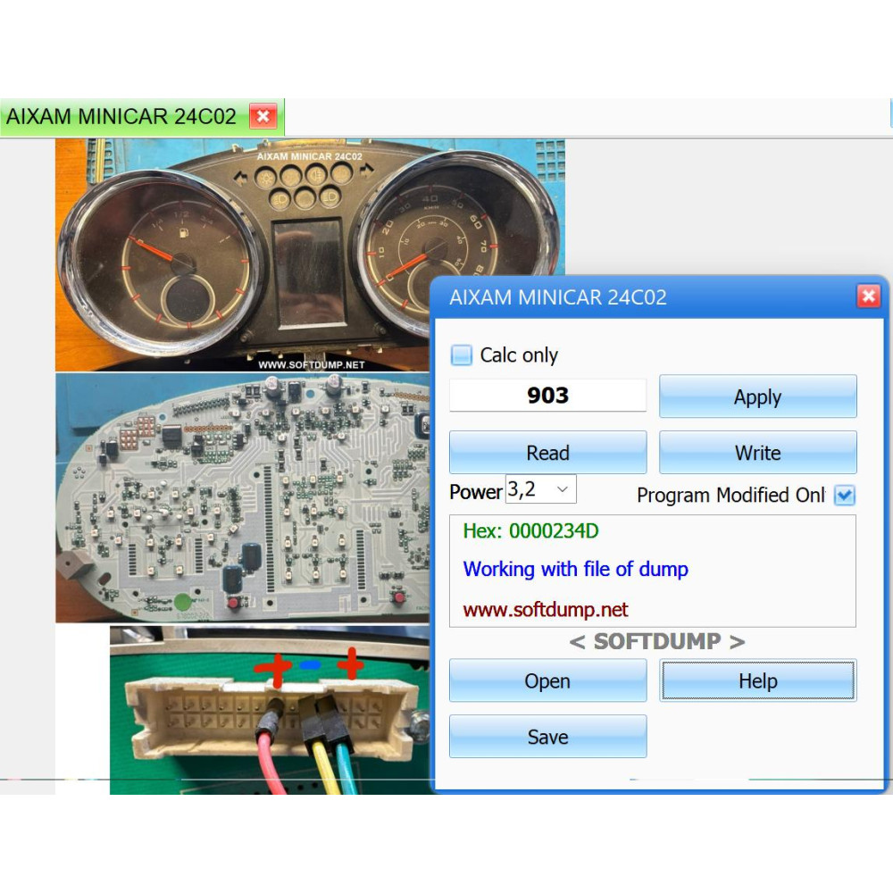Click the Read button
Screen dimensions: 893x893
pos(548,452)
